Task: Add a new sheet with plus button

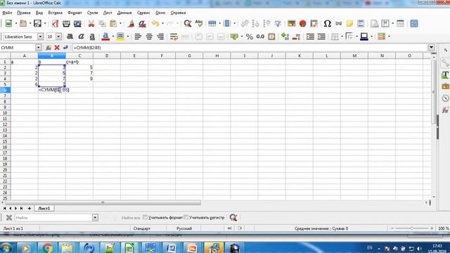Action: [x=29, y=208]
